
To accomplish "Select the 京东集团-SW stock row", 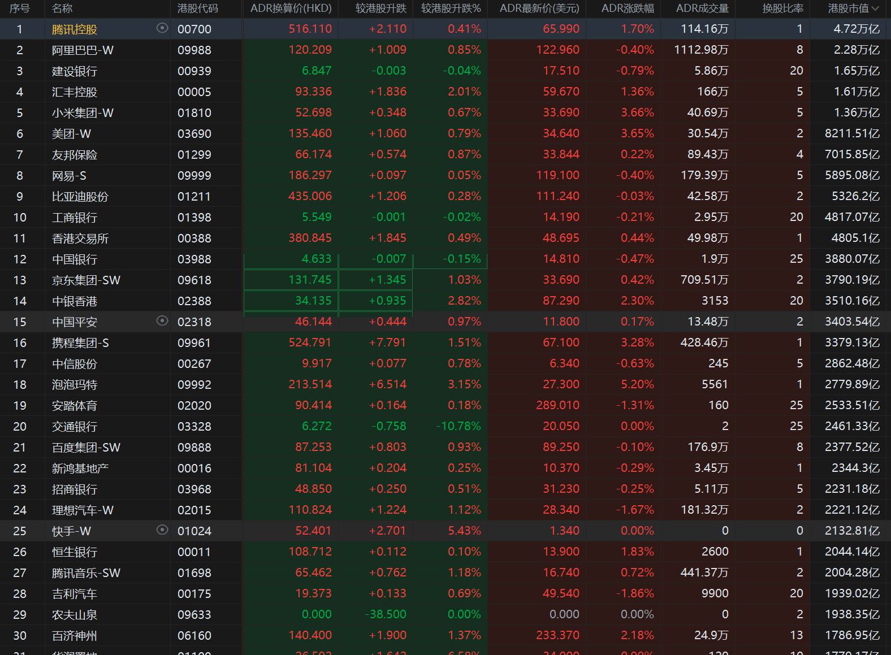I will 445,280.
